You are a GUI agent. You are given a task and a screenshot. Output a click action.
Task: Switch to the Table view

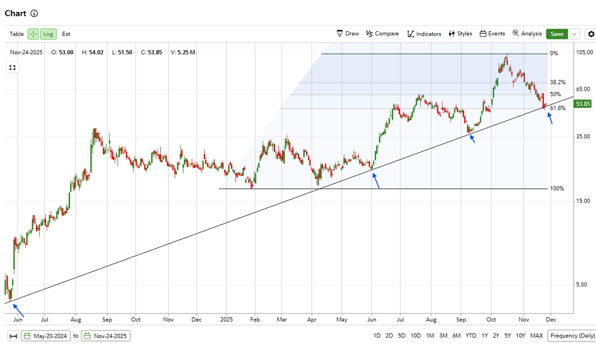(16, 34)
